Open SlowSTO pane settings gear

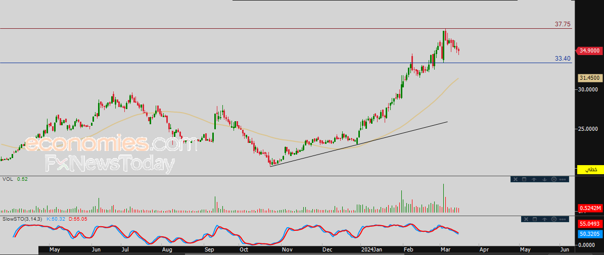[554, 219]
